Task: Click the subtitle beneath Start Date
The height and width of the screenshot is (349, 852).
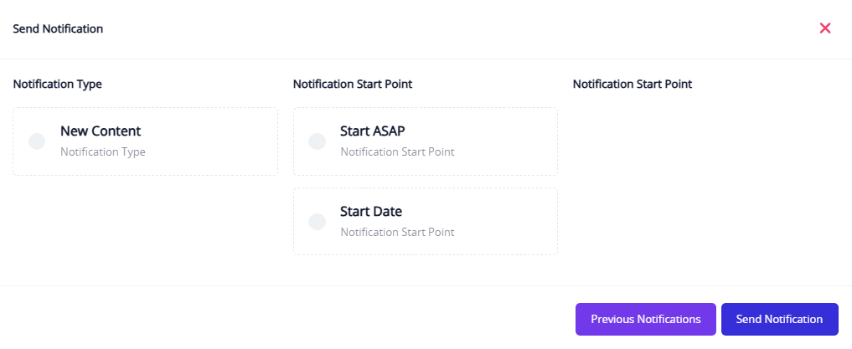Action: 397,233
